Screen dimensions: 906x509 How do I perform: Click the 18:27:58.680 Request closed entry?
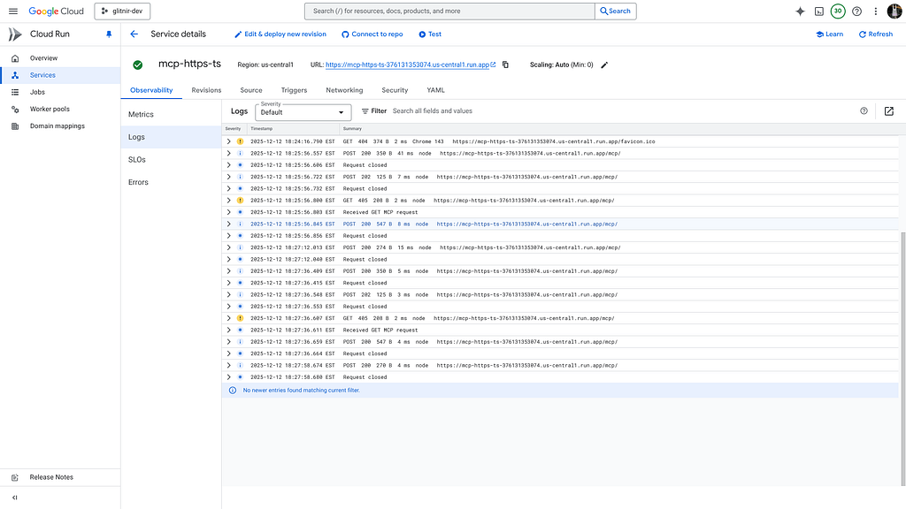click(x=560, y=376)
